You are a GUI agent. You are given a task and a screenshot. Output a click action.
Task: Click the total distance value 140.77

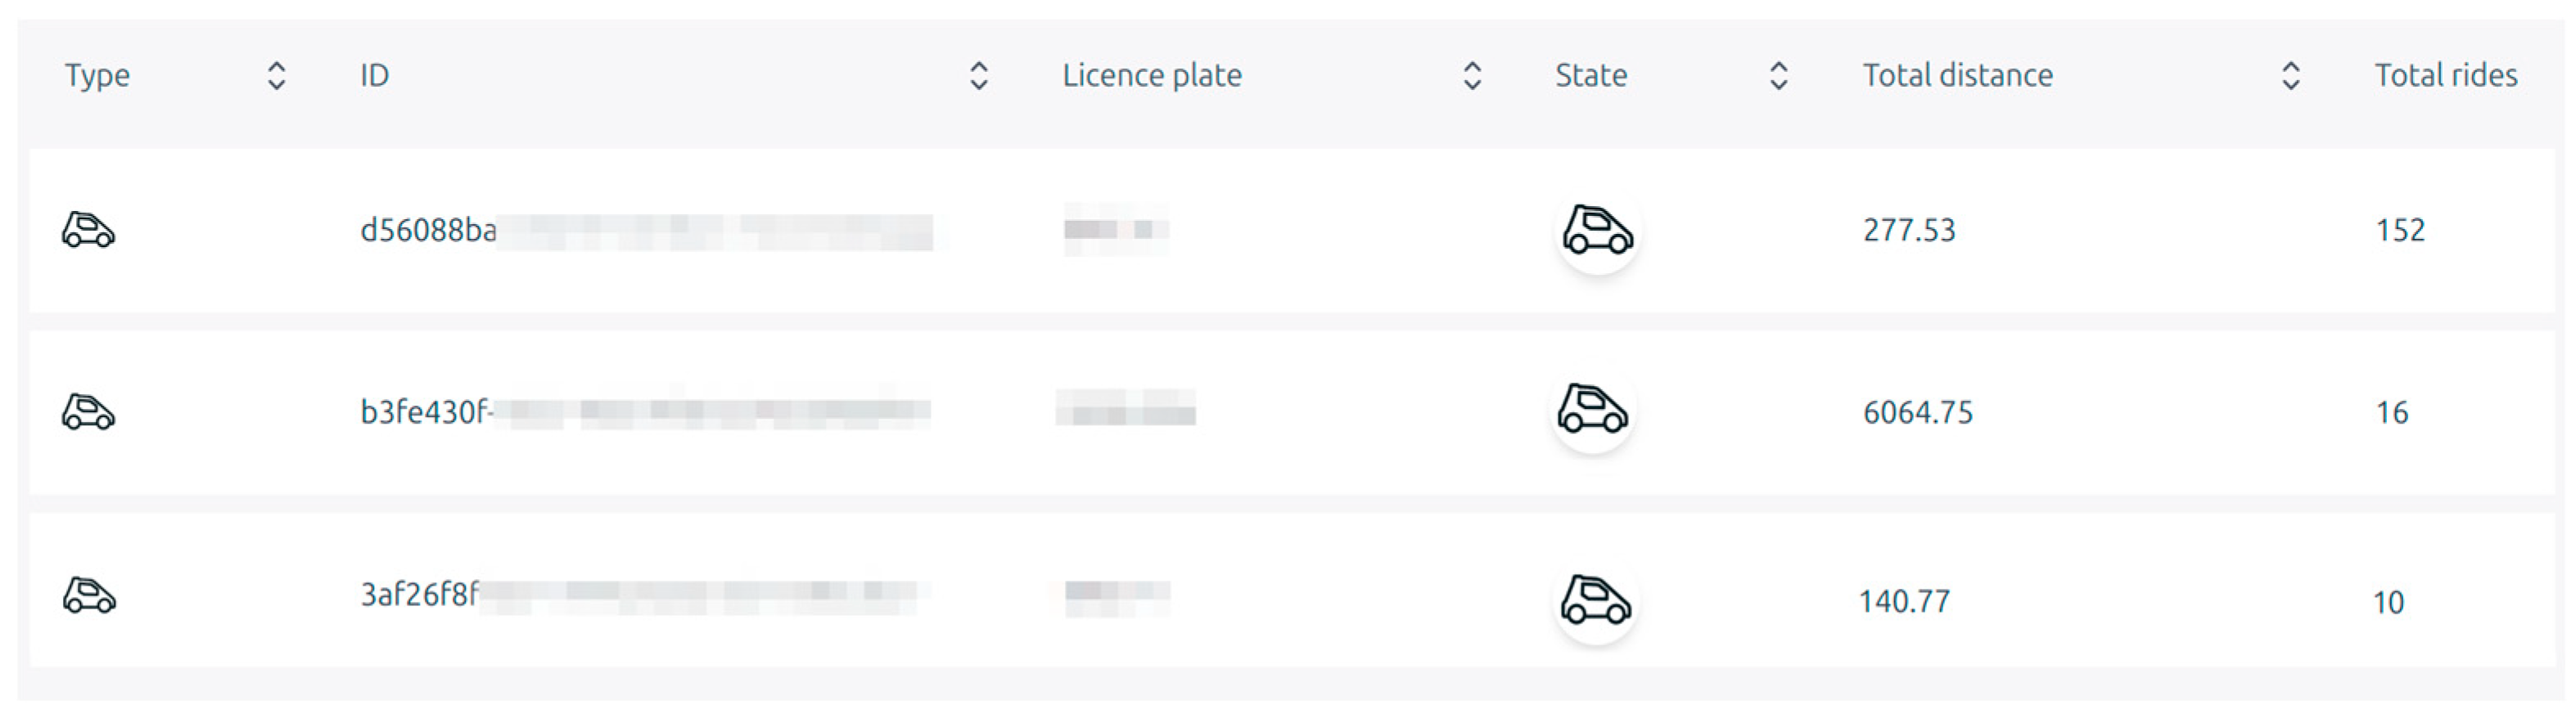click(x=1904, y=601)
